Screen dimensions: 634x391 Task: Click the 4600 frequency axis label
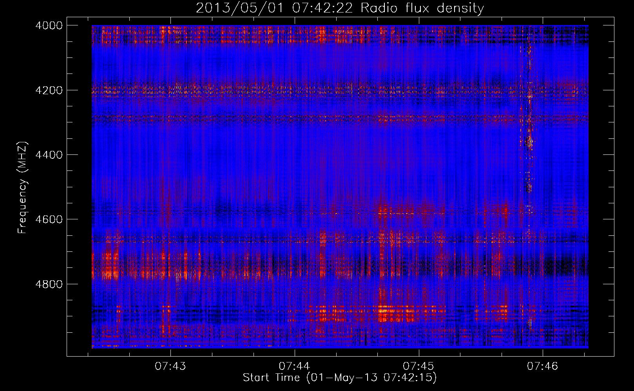pyautogui.click(x=49, y=219)
